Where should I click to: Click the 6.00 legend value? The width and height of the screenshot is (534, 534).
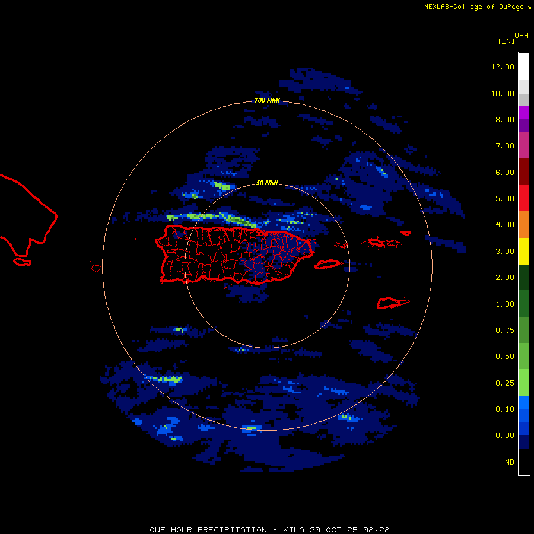point(505,172)
